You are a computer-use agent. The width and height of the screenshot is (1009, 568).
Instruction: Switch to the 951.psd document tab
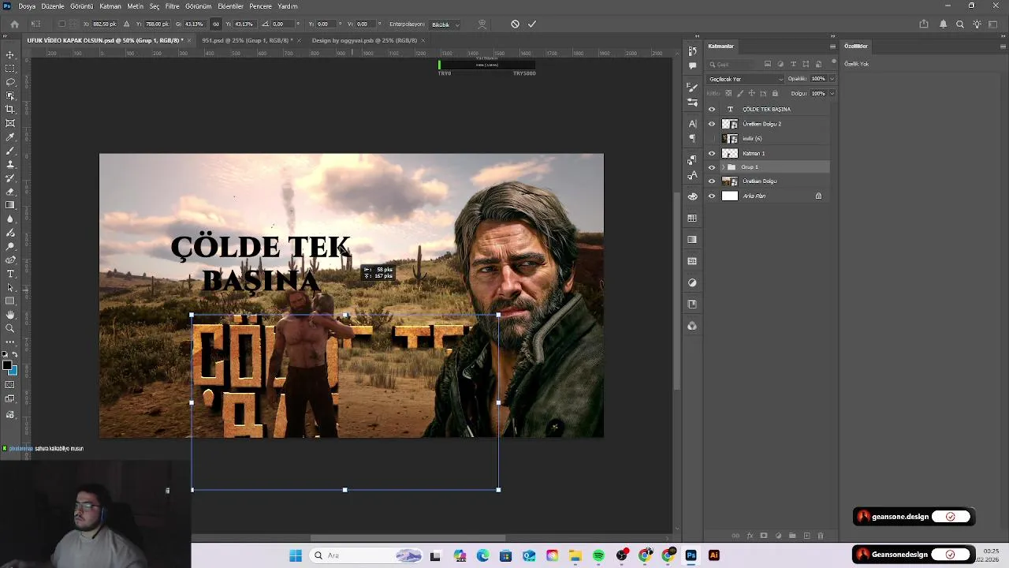pyautogui.click(x=246, y=40)
